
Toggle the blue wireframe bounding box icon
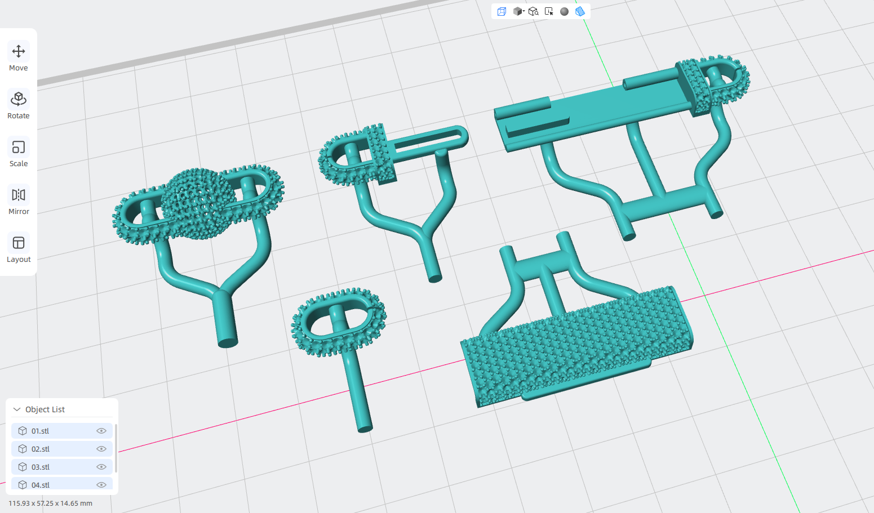coord(502,11)
